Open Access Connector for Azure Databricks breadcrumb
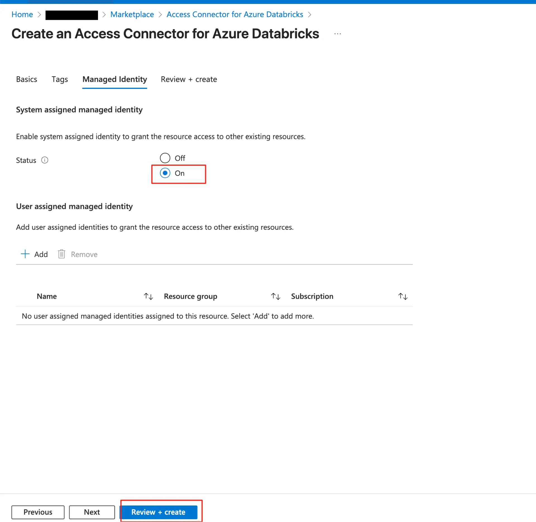The width and height of the screenshot is (536, 522). 235,14
